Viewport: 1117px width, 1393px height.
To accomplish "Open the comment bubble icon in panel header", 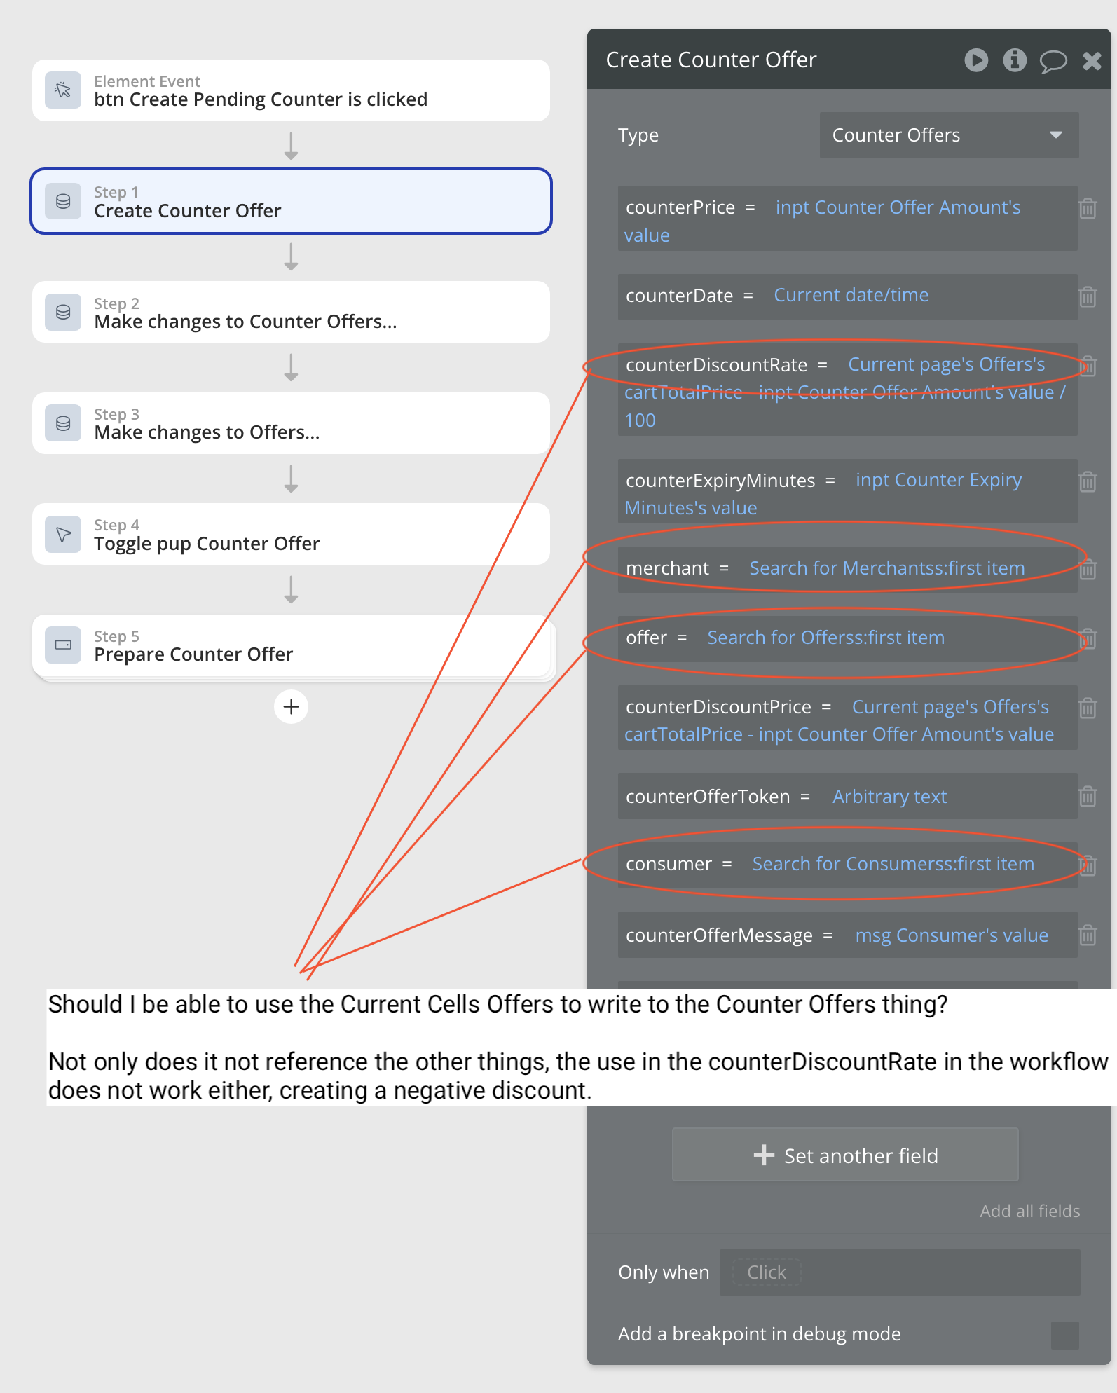I will pyautogui.click(x=1053, y=61).
